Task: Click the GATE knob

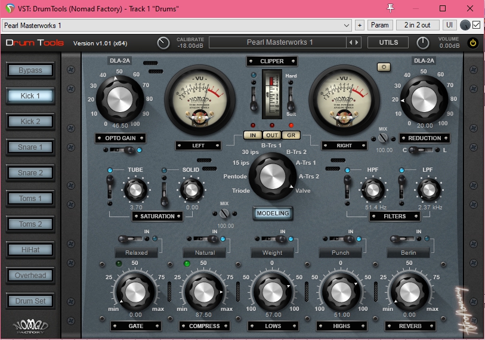Action: (x=135, y=292)
